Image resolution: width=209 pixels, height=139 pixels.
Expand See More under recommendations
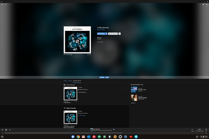click(133, 103)
